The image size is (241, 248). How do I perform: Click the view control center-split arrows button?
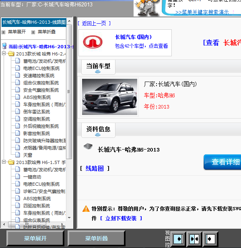[194, 239]
